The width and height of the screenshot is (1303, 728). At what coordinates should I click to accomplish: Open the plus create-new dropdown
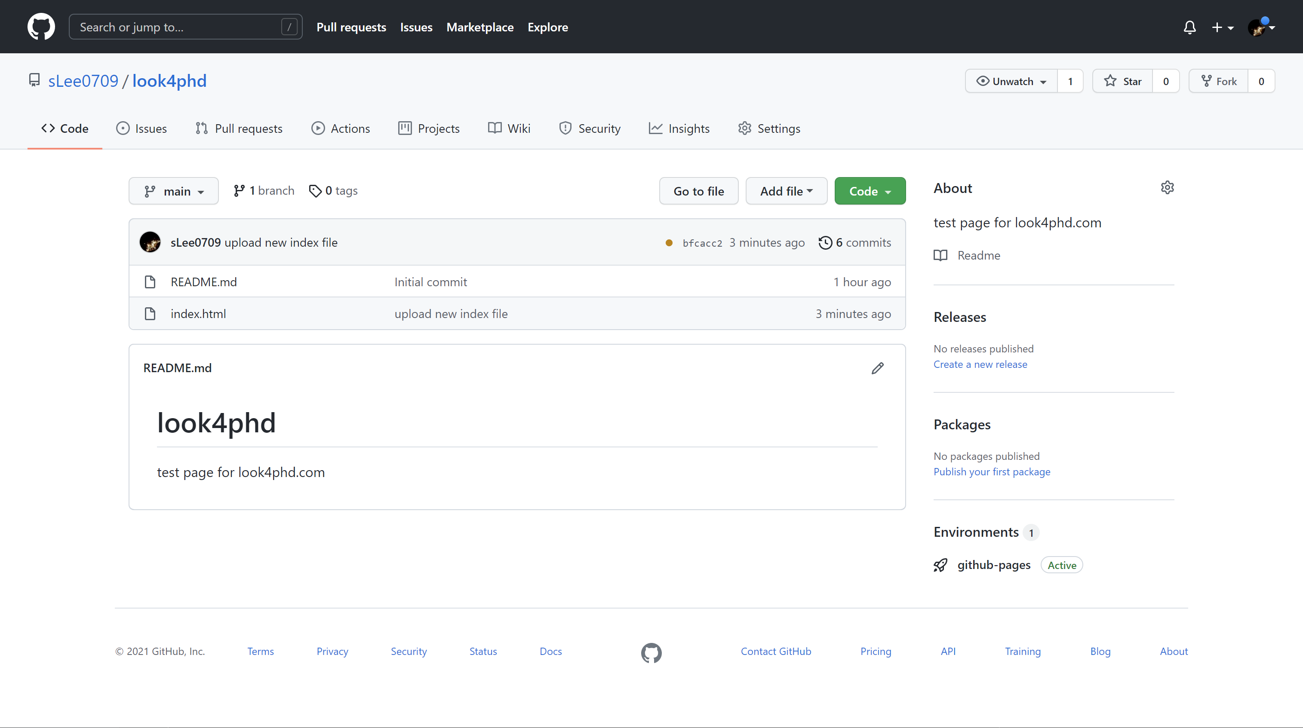click(1223, 28)
